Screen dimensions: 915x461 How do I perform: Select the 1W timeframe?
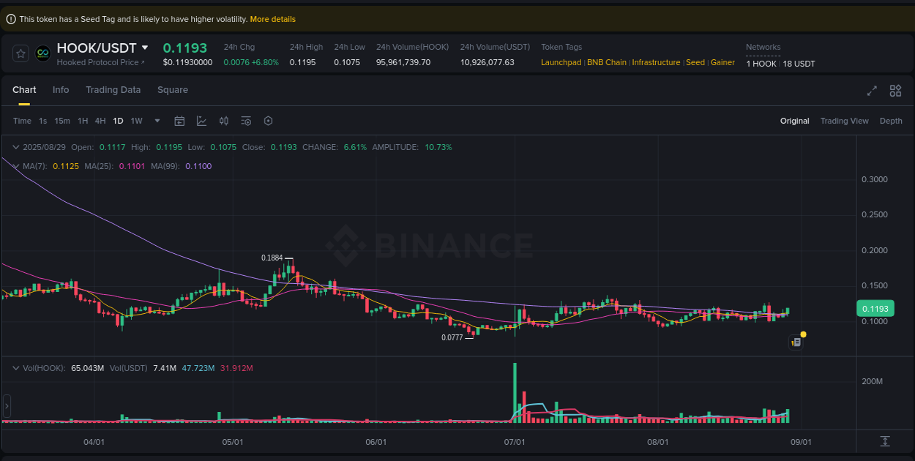[136, 120]
